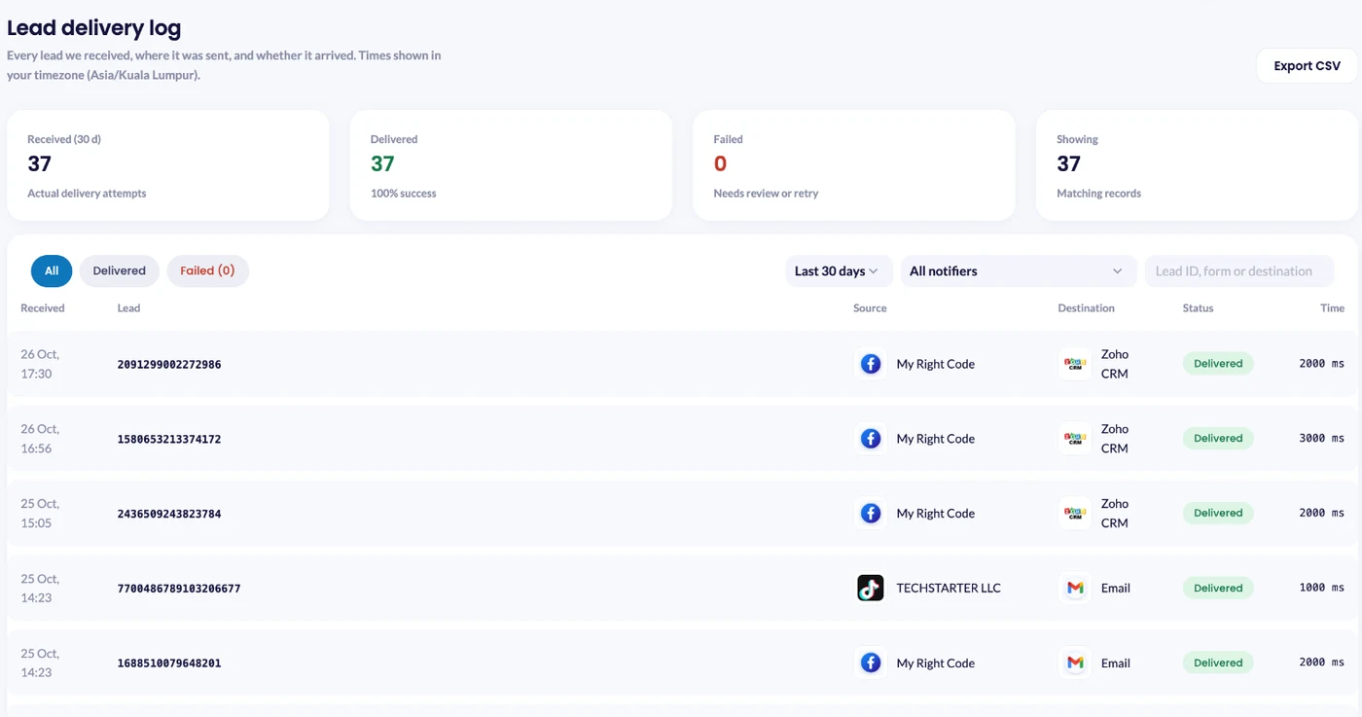
Task: Select lead ID 2436509243823784
Action: 169,514
